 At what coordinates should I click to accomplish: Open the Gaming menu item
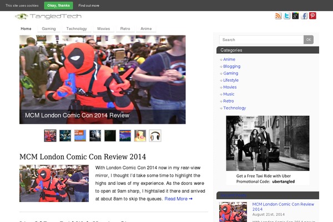click(x=49, y=29)
